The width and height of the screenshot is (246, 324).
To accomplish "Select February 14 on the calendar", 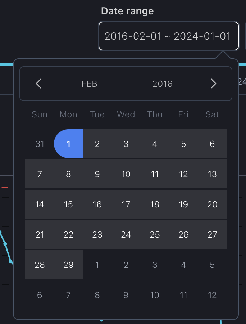I will click(40, 204).
